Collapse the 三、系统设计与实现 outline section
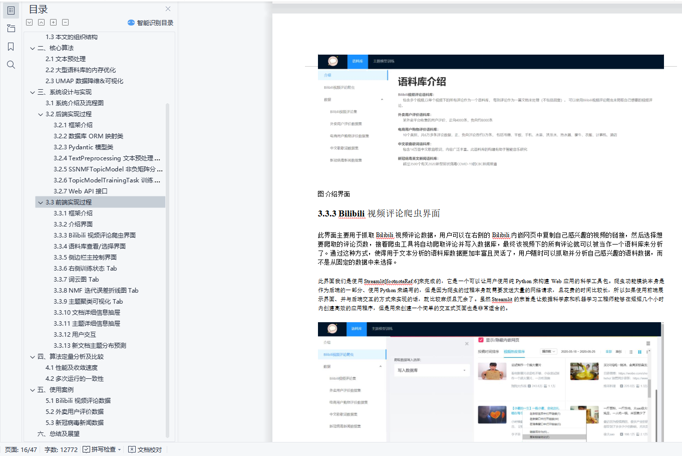The image size is (682, 456). (x=33, y=92)
